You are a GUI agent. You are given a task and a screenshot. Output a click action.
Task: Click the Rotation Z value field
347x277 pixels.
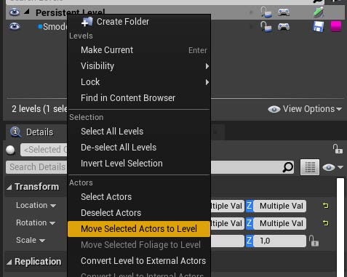(279, 223)
